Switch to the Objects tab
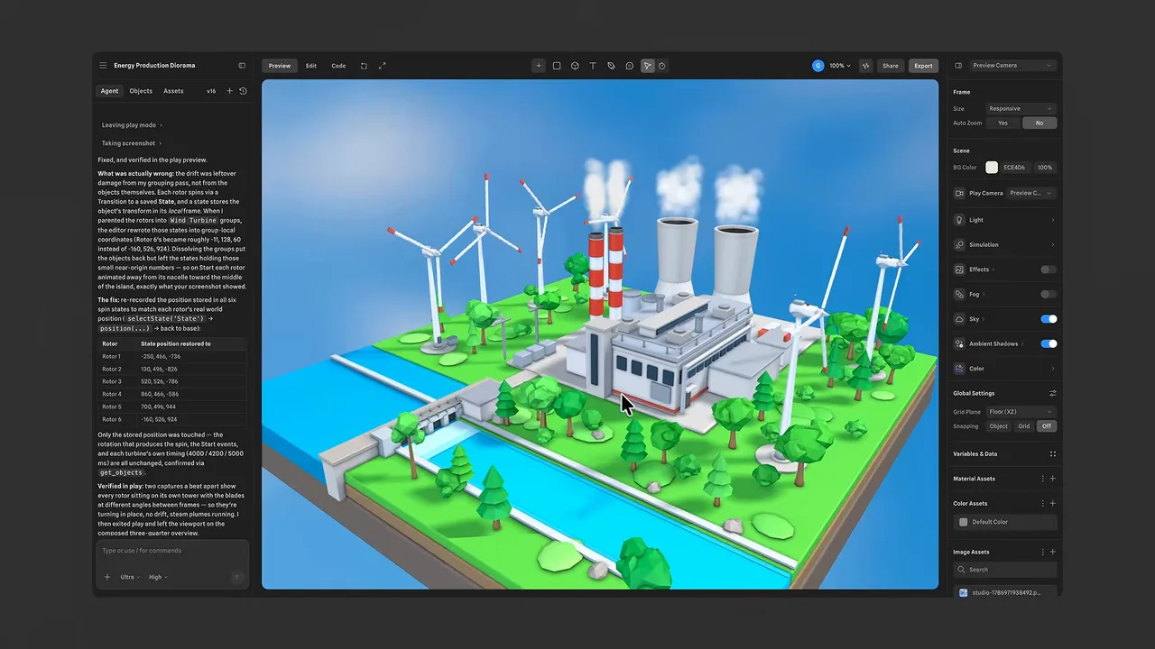The width and height of the screenshot is (1155, 649). pyautogui.click(x=141, y=91)
